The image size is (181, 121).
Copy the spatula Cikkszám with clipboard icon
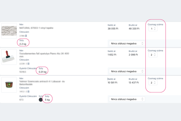(x=28, y=64)
